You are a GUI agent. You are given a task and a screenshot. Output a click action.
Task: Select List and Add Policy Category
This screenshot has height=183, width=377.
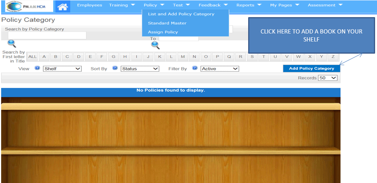pyautogui.click(x=181, y=14)
